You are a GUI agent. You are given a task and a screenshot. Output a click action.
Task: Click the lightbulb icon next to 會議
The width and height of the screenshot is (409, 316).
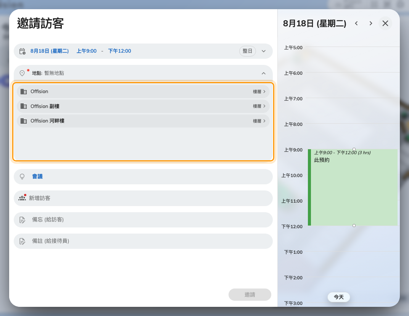click(x=22, y=177)
